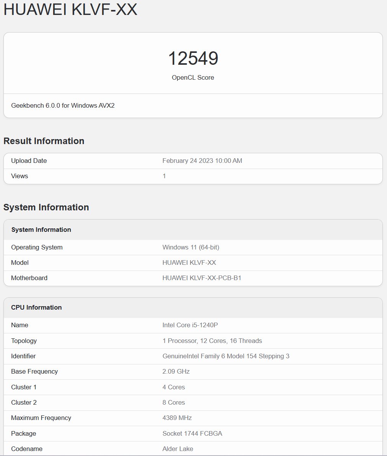Click Geekbench 6.0.0 for Windows AVX2 text
This screenshot has width=387, height=456.
click(63, 105)
